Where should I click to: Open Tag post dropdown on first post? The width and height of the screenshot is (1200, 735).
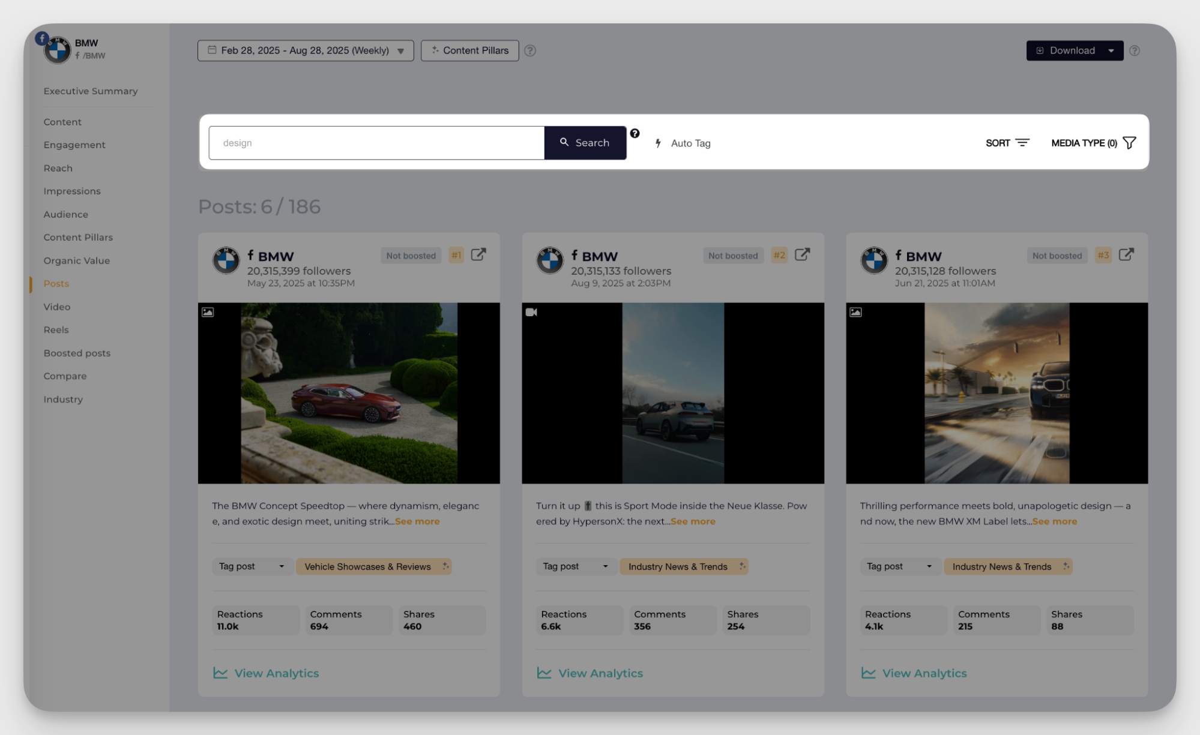[x=252, y=566]
